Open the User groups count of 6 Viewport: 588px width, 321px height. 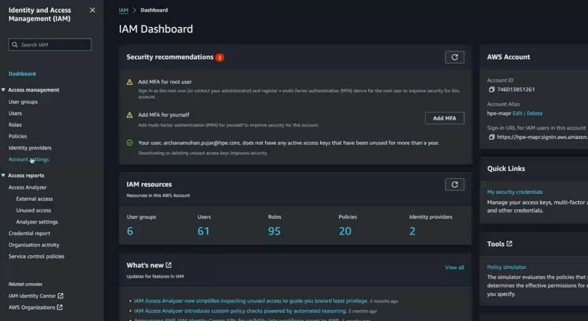pos(130,231)
